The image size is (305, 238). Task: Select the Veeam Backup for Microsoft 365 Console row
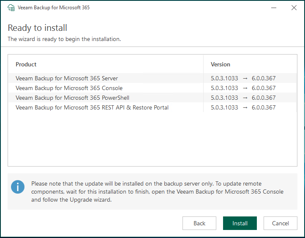152,88
